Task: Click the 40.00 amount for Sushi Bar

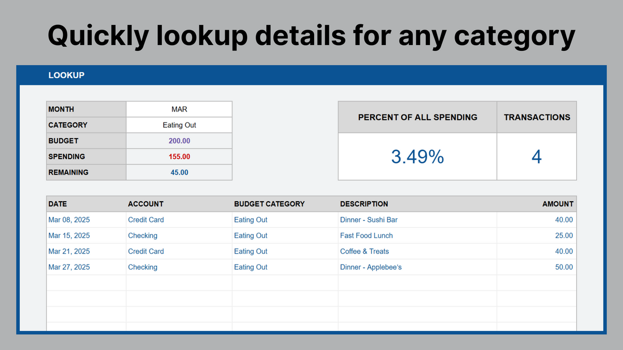Action: pos(564,220)
